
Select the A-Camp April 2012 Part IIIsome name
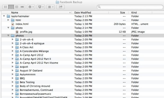tap(39, 63)
